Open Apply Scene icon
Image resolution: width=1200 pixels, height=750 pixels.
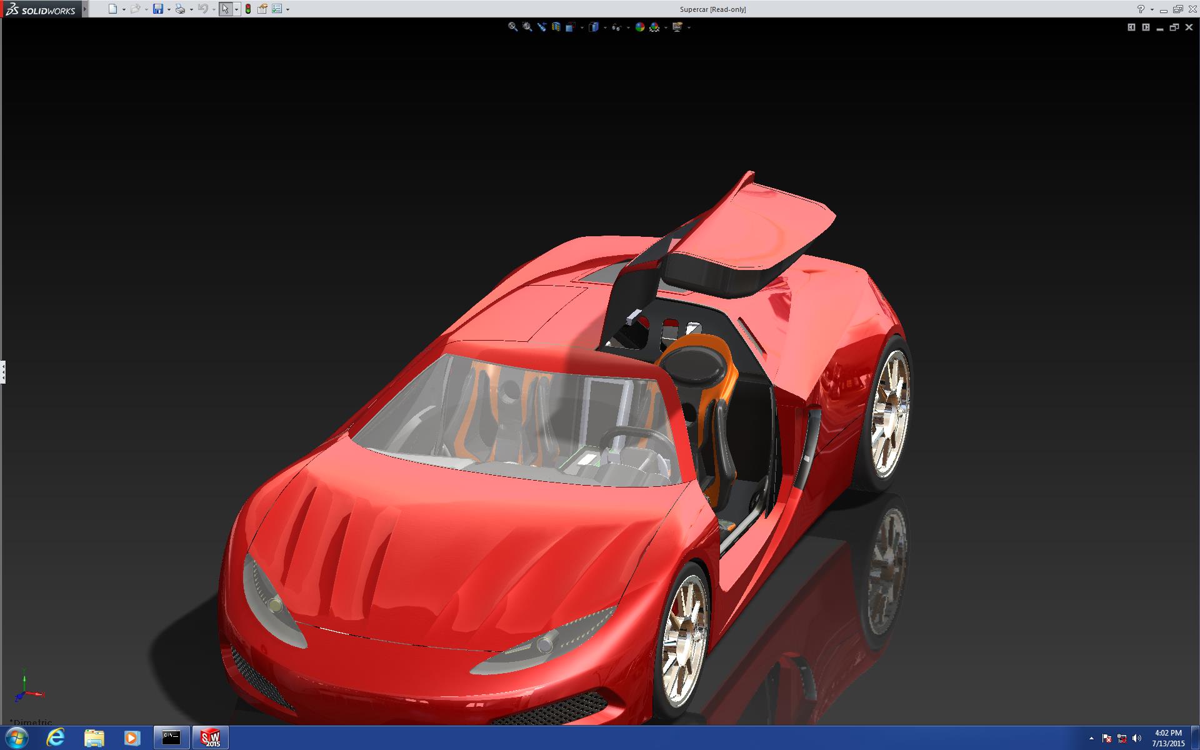[x=654, y=27]
